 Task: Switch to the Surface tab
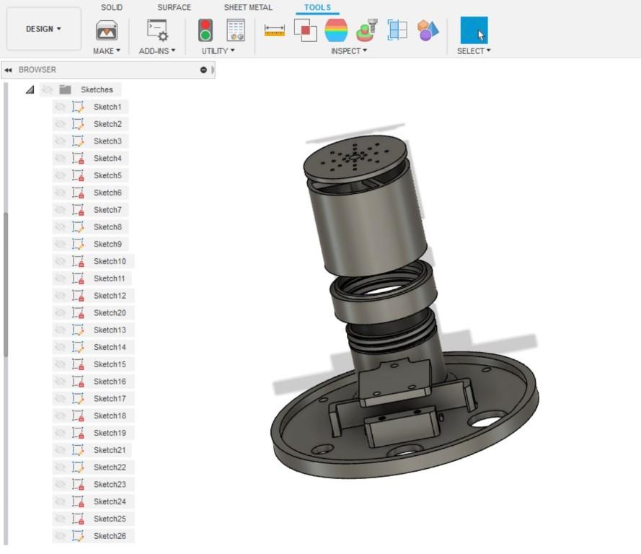point(174,7)
